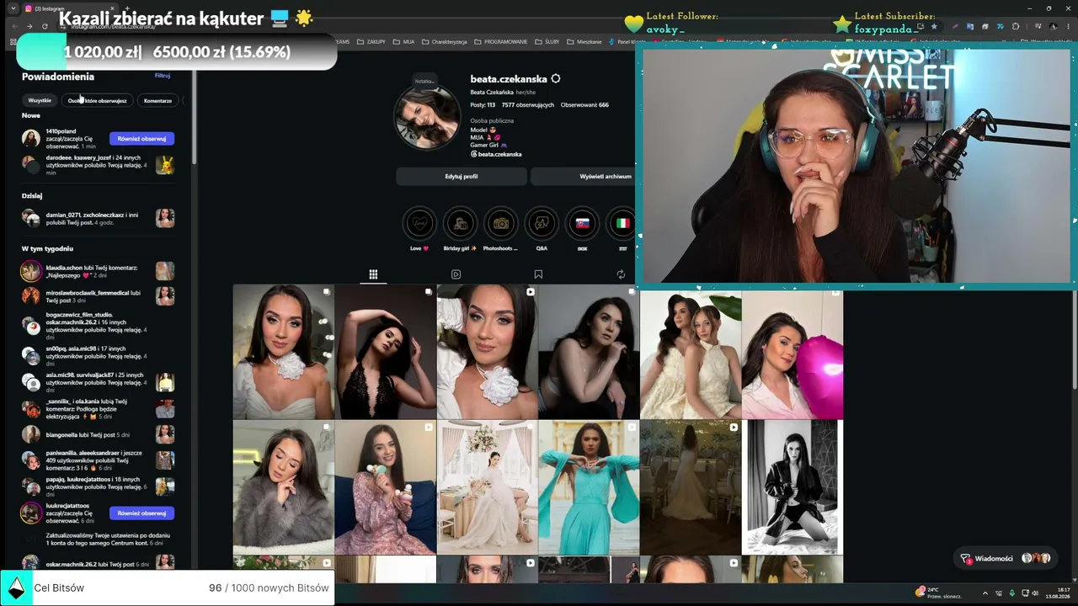Follow back luukrecjatattoos with Również obserwuj
This screenshot has width=1078, height=606.
(x=141, y=513)
